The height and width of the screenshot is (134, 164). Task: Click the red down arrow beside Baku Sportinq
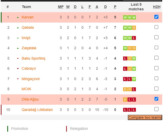18,59
